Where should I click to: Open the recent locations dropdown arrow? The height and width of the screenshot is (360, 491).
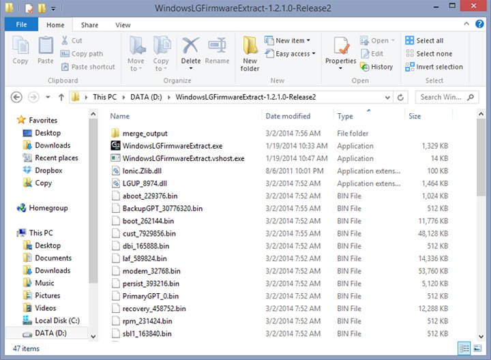tap(48, 97)
